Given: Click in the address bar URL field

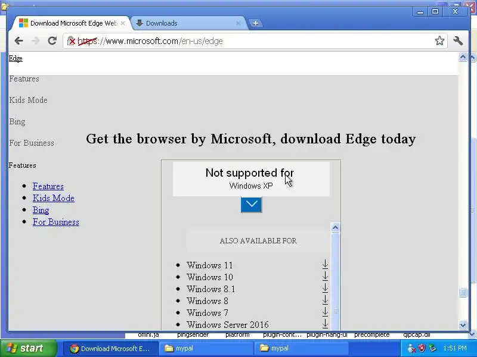Looking at the screenshot, I should [256, 41].
